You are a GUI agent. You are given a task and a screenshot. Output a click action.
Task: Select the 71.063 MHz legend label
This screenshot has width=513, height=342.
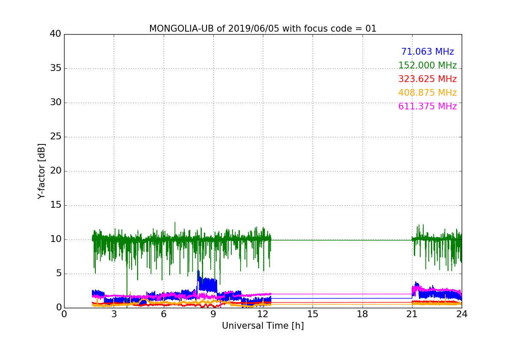(x=427, y=52)
